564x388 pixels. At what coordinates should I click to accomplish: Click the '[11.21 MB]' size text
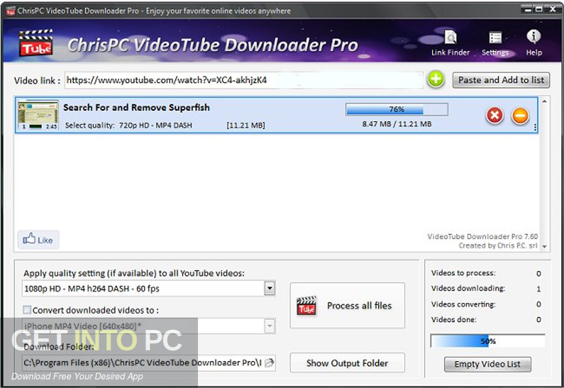(x=246, y=126)
